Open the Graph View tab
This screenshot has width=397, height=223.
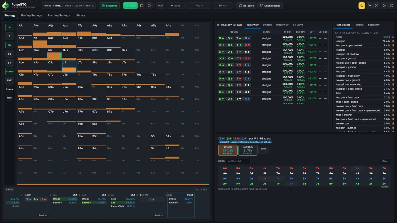point(282,25)
